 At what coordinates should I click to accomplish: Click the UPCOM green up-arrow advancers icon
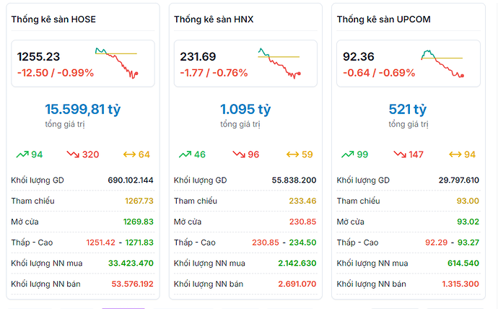click(x=347, y=154)
